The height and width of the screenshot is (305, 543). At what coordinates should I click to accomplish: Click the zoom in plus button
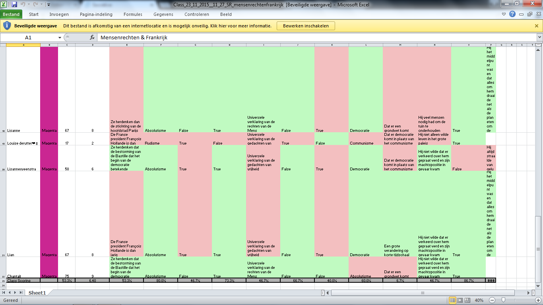538,300
